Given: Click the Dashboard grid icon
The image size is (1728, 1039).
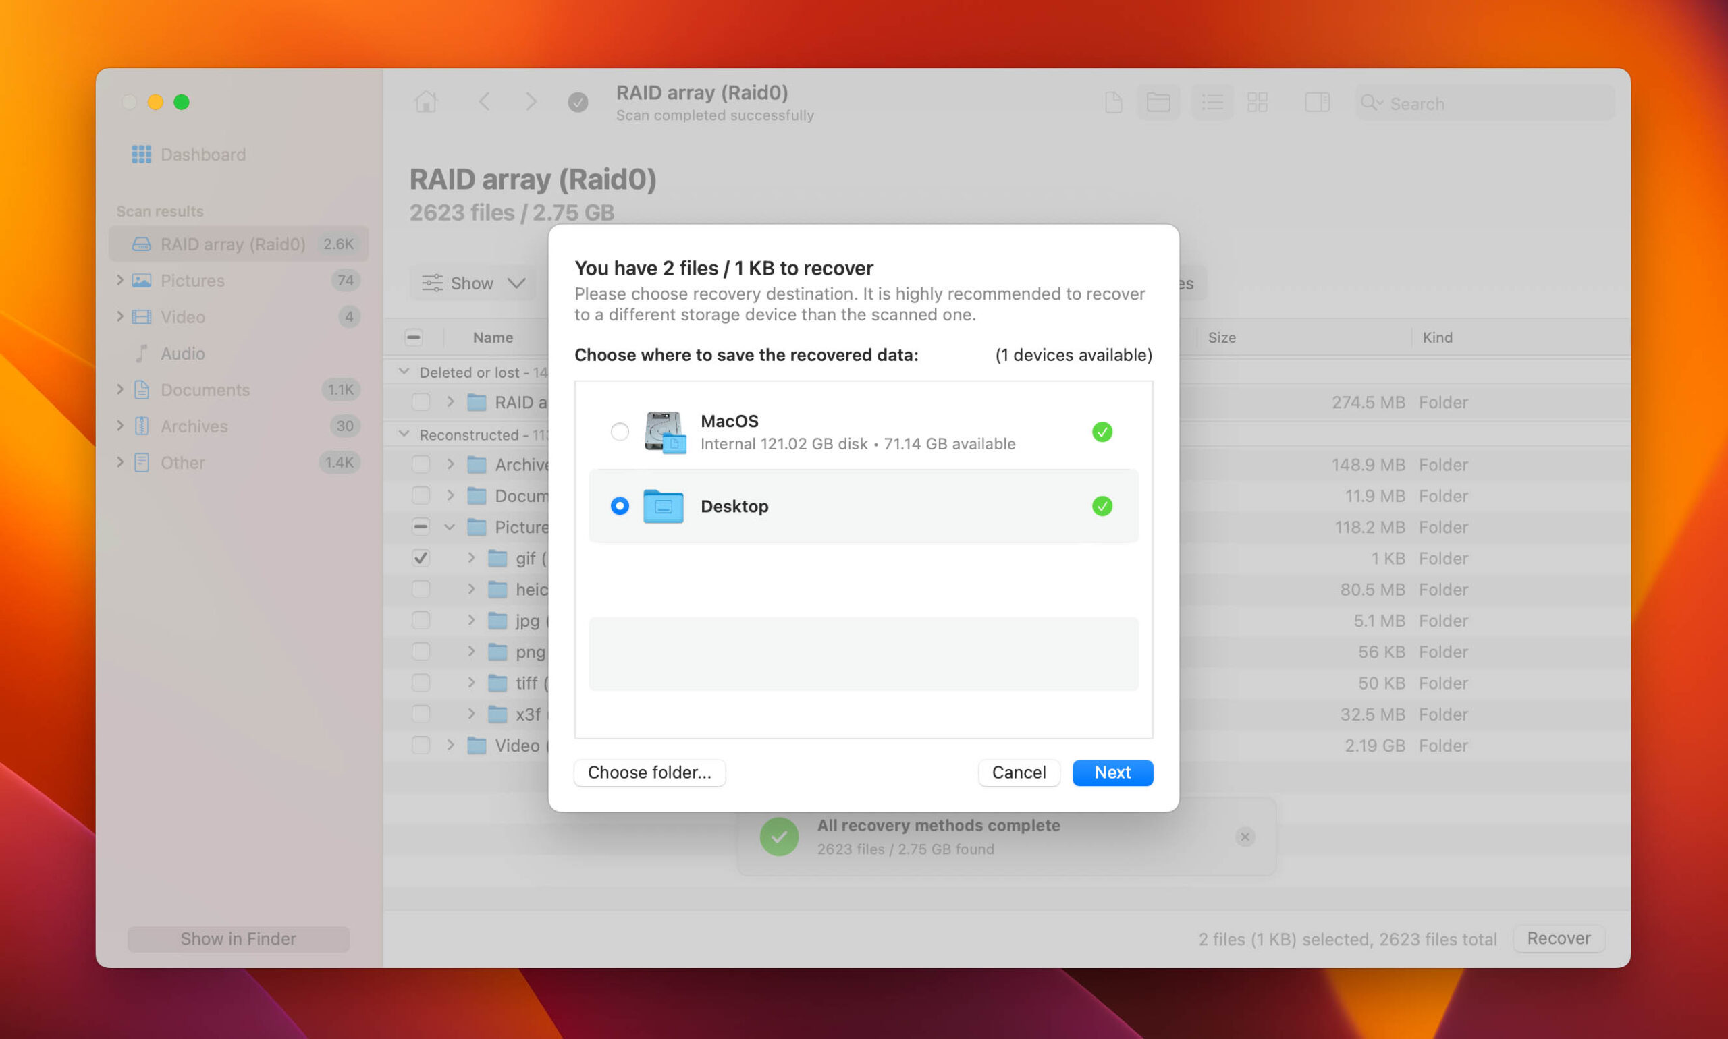Looking at the screenshot, I should pos(142,154).
